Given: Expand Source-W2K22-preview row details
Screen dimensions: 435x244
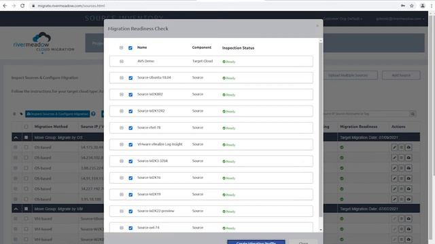Looking at the screenshot, I should (x=122, y=211).
